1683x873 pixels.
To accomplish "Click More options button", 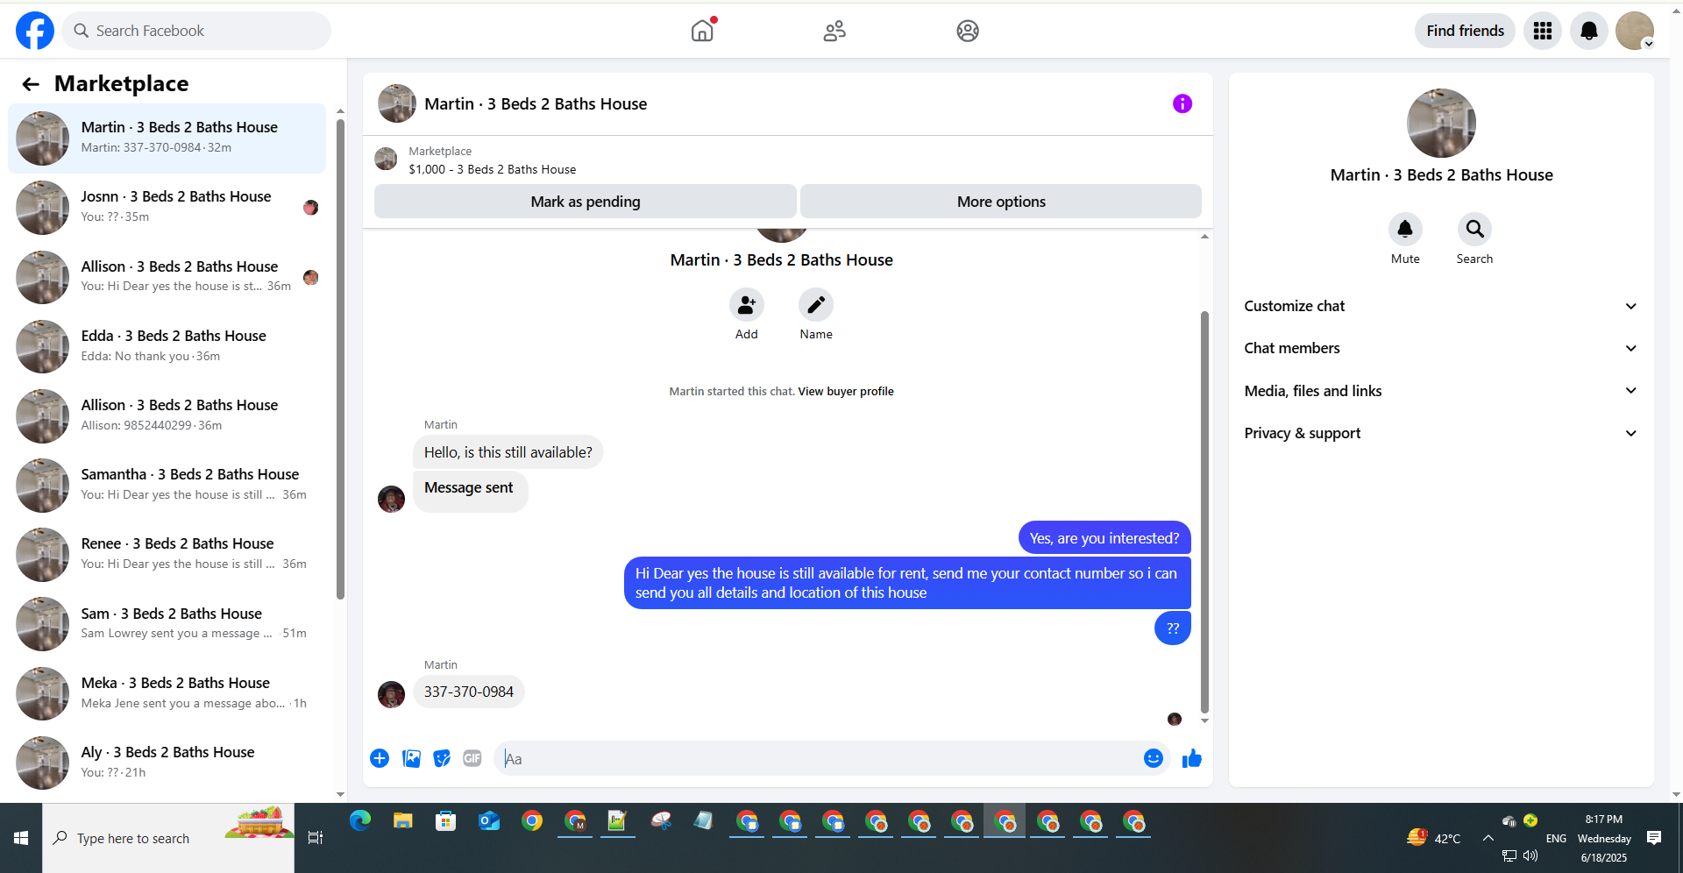I will 1001,202.
